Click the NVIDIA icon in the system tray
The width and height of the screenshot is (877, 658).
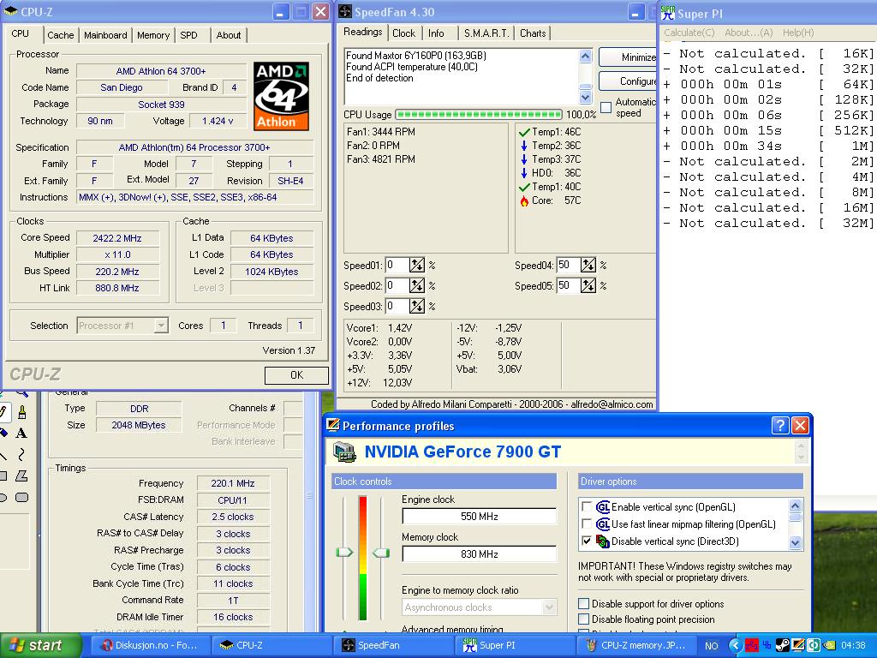[x=829, y=646]
